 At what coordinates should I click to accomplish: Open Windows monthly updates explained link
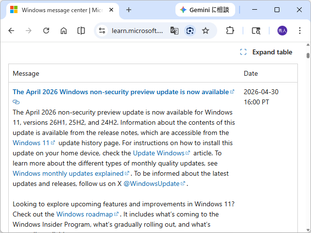pos(71,174)
